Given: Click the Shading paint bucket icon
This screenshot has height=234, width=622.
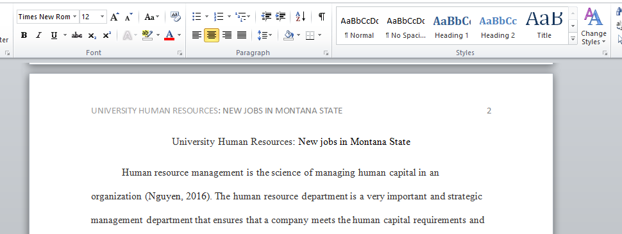Looking at the screenshot, I should [x=289, y=35].
